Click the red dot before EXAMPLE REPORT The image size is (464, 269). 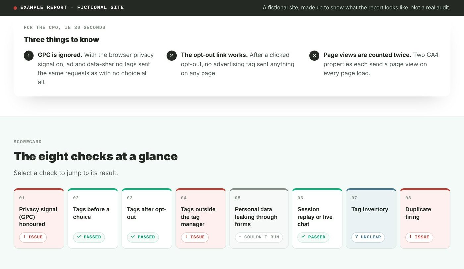tap(15, 8)
